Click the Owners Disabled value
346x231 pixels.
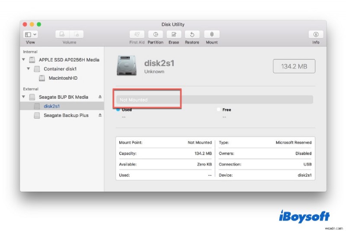(x=304, y=153)
